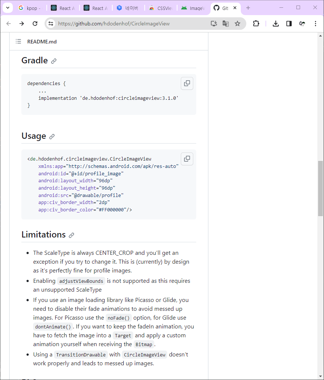Viewport: 324px width, 380px height.
Task: Click the copy icon on Usage code block
Action: tap(187, 159)
